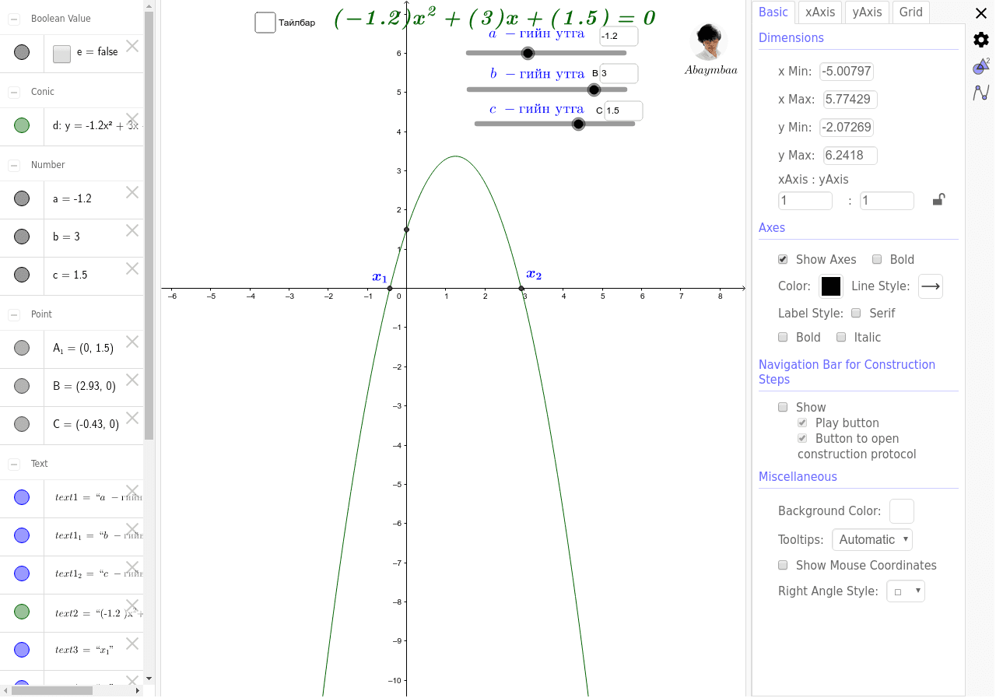The height and width of the screenshot is (698, 996).
Task: Open the axes Color swatch
Action: (x=831, y=286)
